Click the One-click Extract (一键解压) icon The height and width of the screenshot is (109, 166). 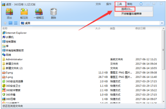pos(39,12)
